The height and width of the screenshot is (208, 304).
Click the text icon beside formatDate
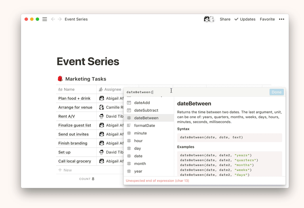[129, 126]
